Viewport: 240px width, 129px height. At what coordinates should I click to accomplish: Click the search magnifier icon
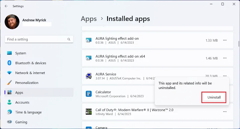click(69, 39)
